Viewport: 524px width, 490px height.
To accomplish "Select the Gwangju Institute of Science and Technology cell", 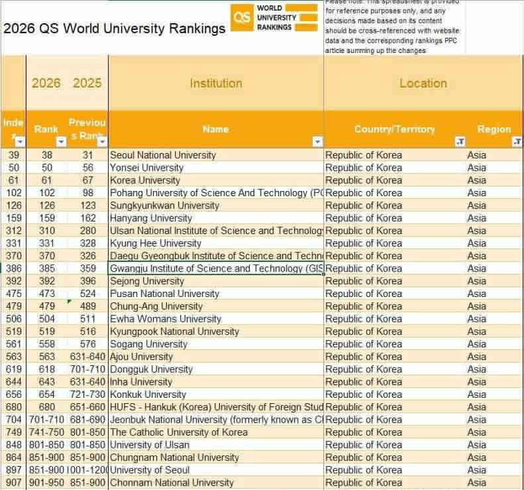I will point(216,269).
